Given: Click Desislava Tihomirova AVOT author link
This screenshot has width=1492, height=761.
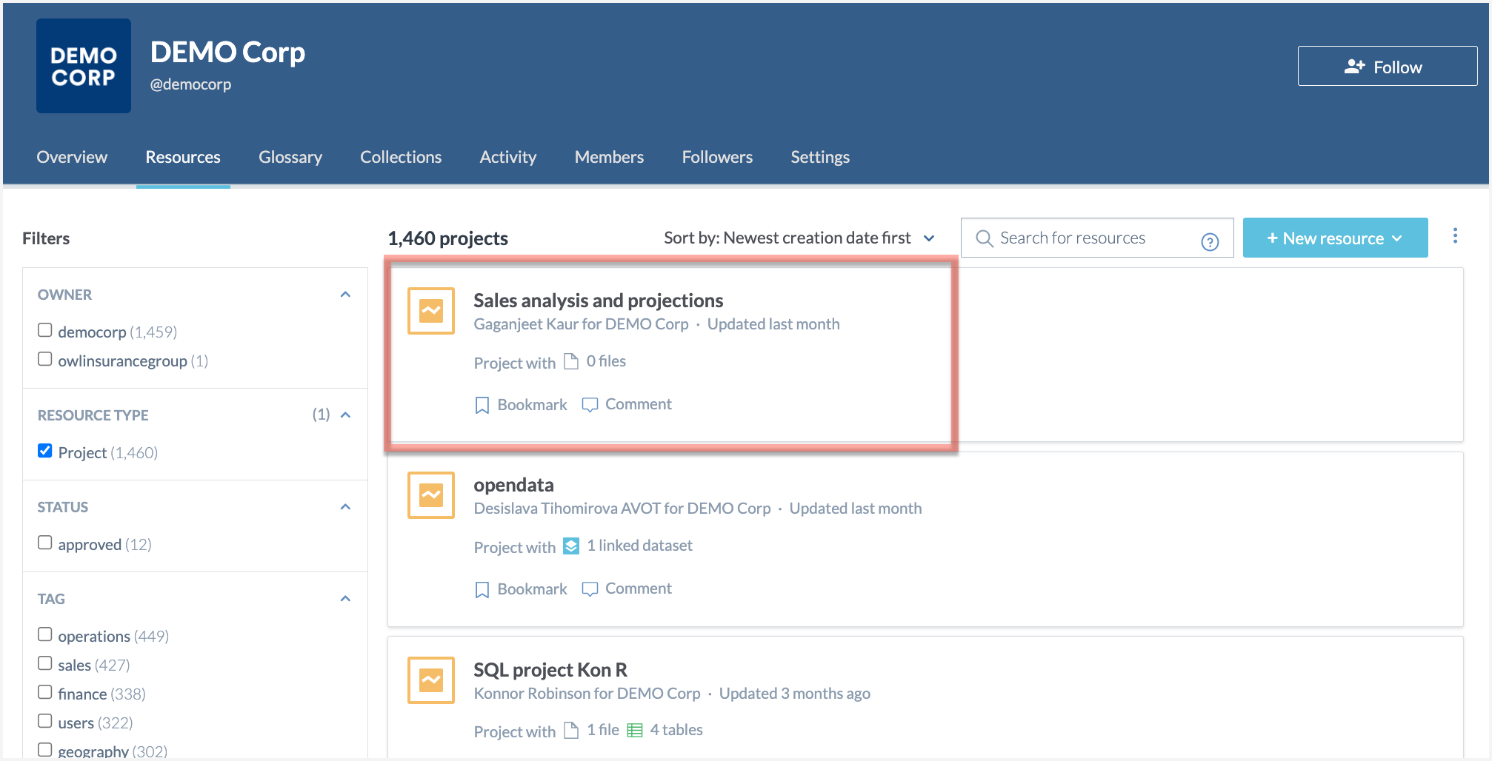Looking at the screenshot, I should pyautogui.click(x=622, y=509).
